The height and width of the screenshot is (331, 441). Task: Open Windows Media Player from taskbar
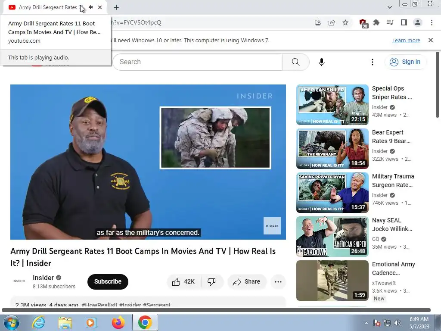91,322
